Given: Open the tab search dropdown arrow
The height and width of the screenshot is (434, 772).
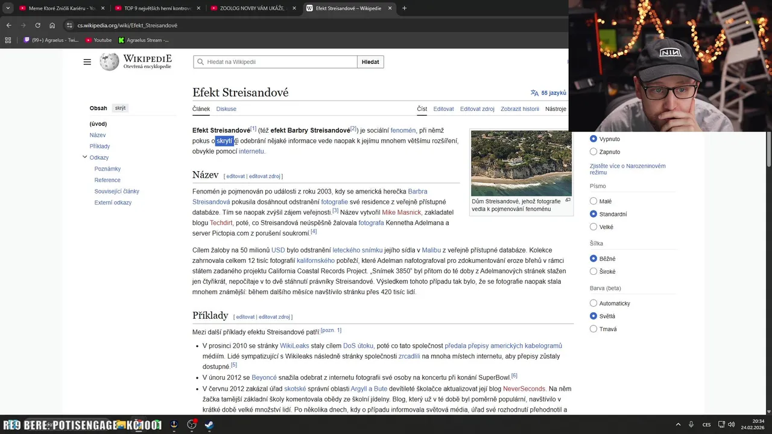Looking at the screenshot, I should 8,8.
